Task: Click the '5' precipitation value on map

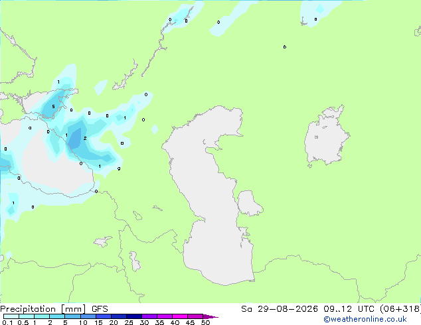Action: [x=53, y=107]
